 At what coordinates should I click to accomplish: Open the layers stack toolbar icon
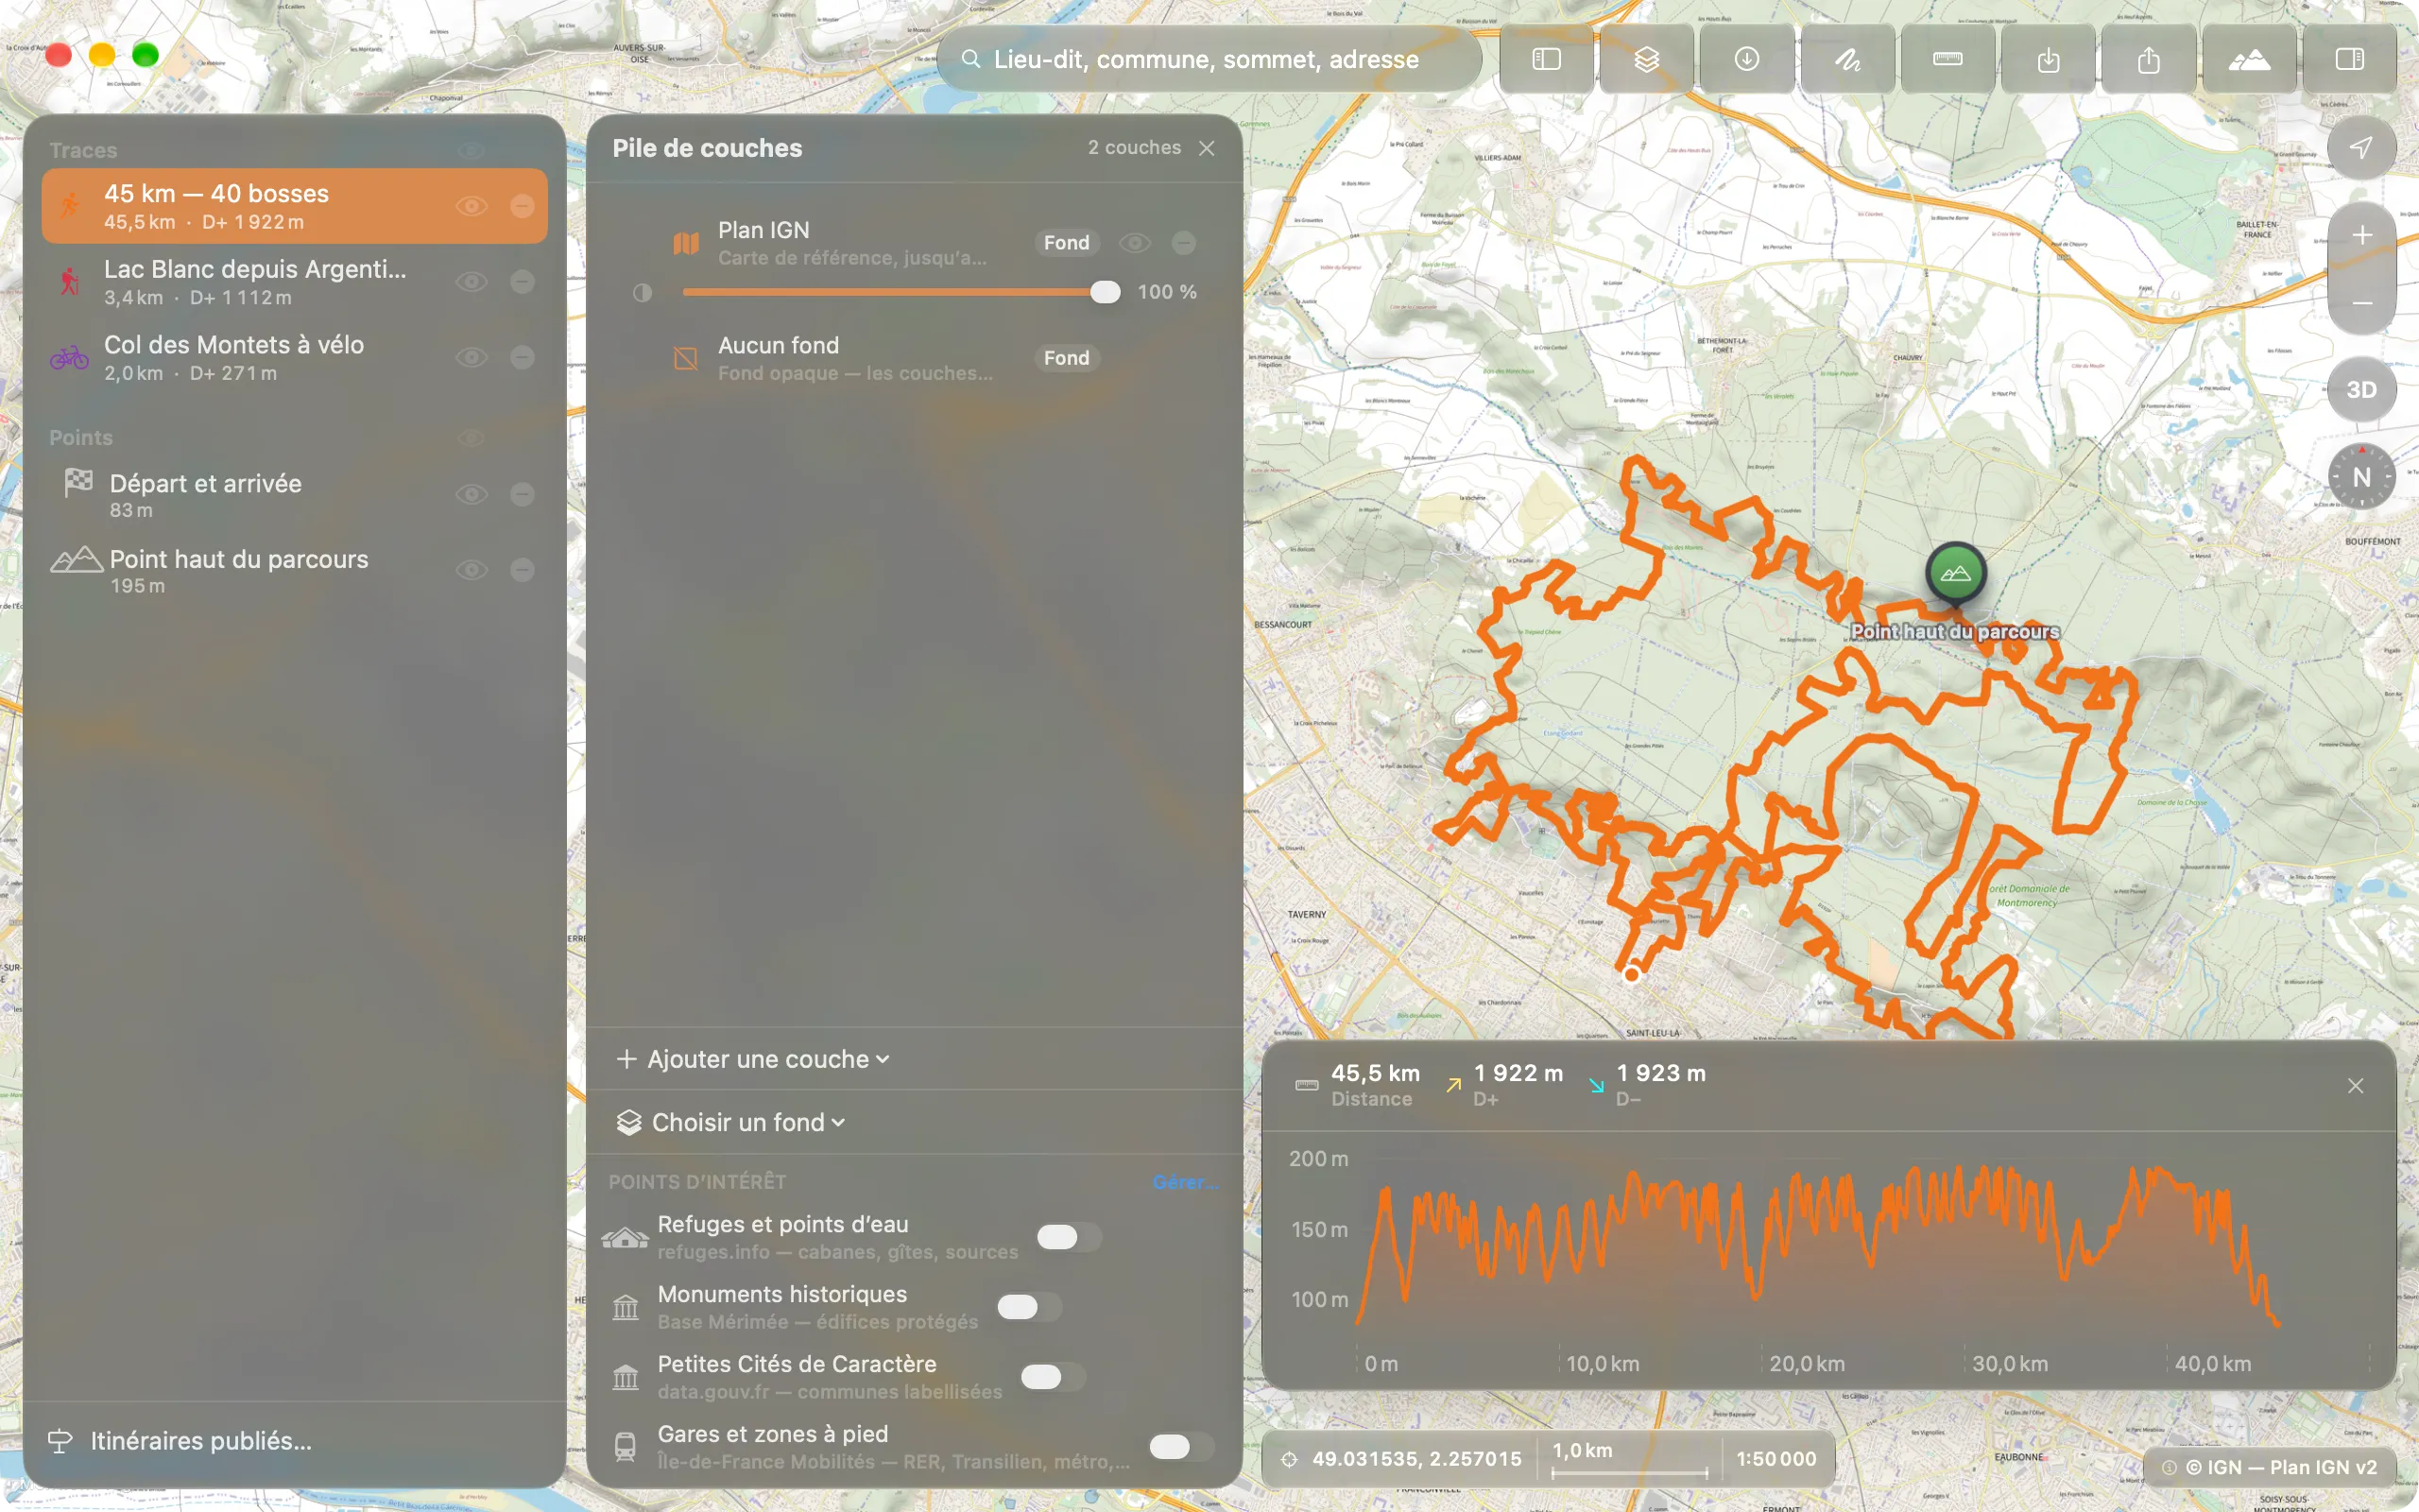[1646, 60]
